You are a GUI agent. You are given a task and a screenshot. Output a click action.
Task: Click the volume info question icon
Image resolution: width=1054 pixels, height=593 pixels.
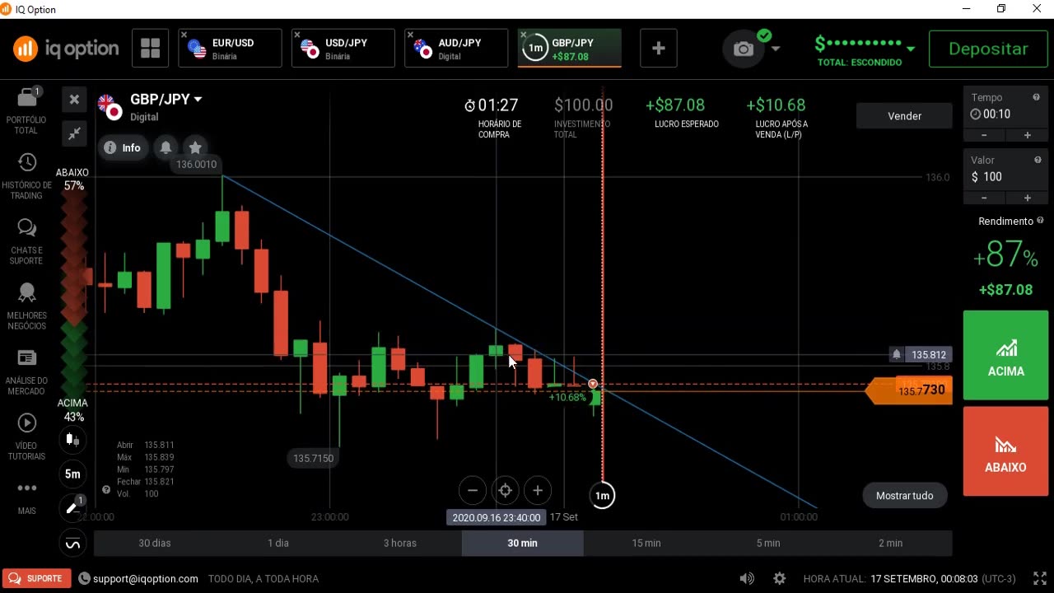coord(105,490)
